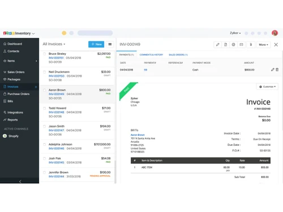Open payment number 59 link
Screen dimensions: 283x212
(x=145, y=70)
